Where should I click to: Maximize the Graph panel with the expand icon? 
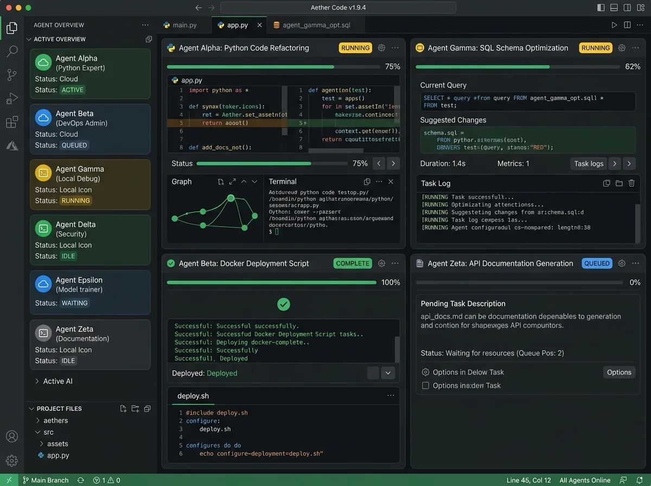coord(232,182)
